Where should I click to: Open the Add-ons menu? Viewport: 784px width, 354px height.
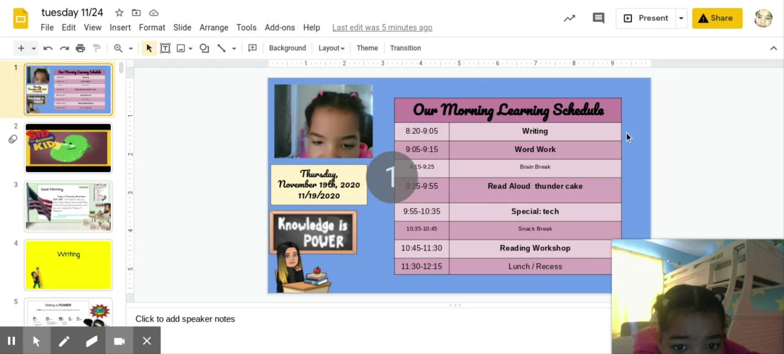click(x=280, y=28)
